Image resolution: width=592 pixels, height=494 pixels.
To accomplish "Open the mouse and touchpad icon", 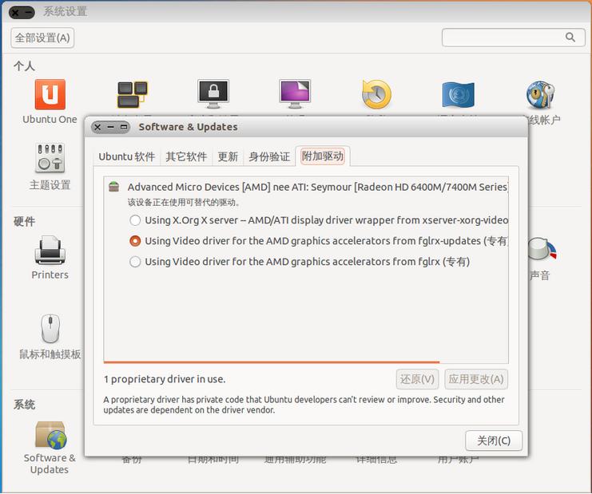I will (50, 328).
